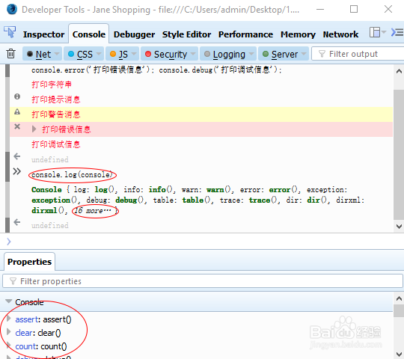
Task: Click the split console panel icon
Action: tap(397, 32)
